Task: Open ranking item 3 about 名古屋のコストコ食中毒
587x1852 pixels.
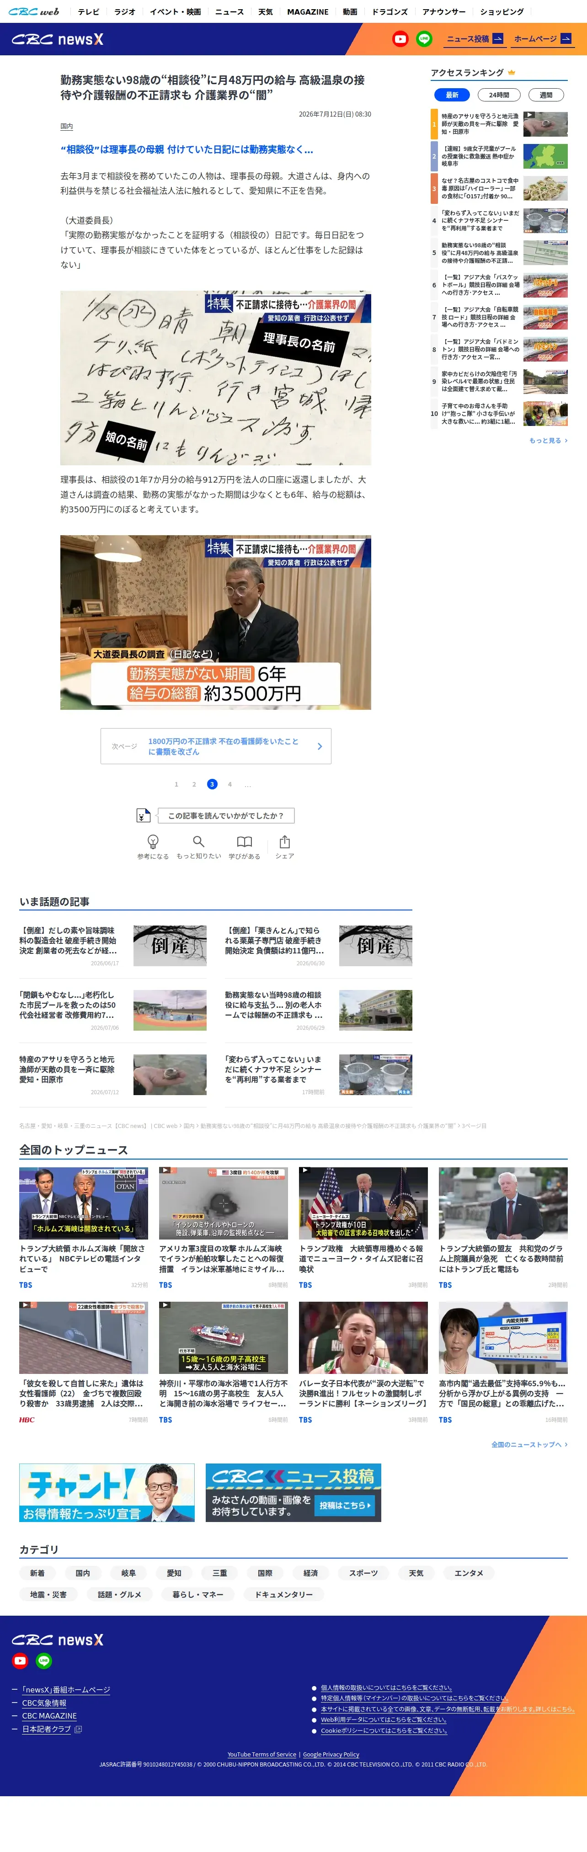Action: (499, 188)
